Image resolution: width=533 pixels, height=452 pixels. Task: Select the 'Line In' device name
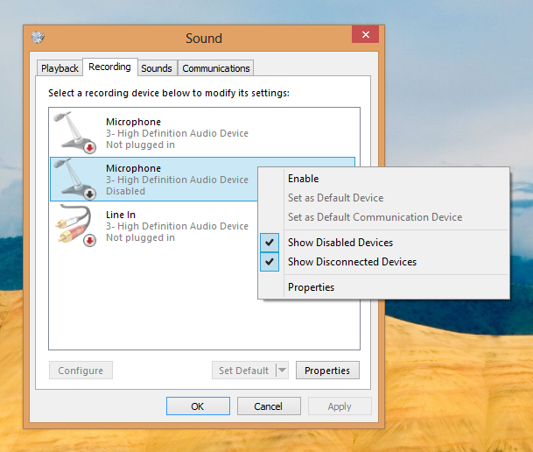[x=121, y=215]
